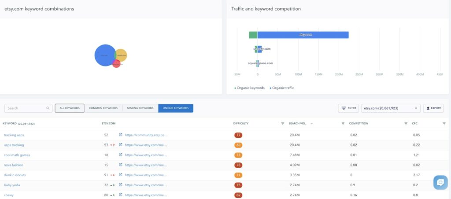The image size is (451, 199).
Task: Click search volume 7.48M cell
Action: (295, 155)
